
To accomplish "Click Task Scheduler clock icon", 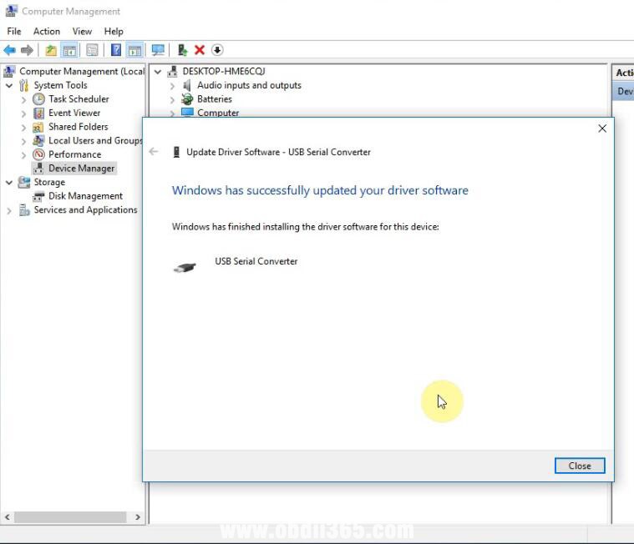I will click(38, 99).
